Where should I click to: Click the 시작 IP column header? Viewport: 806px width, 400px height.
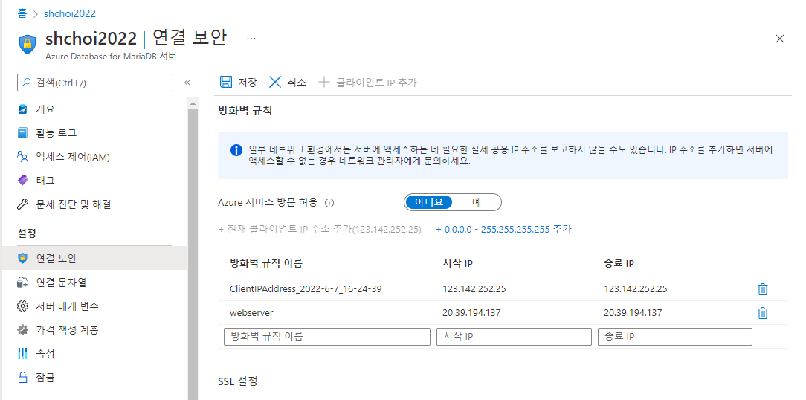pyautogui.click(x=457, y=263)
